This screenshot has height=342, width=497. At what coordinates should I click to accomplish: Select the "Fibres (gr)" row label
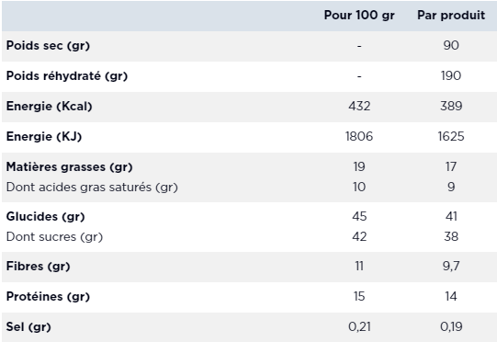(x=38, y=267)
